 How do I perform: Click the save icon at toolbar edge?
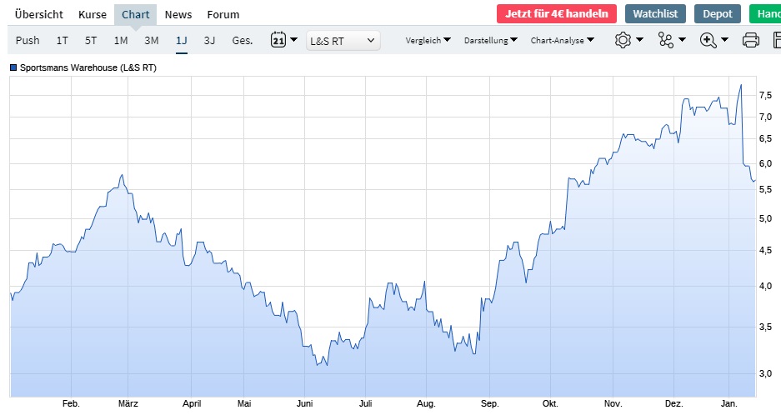[775, 40]
